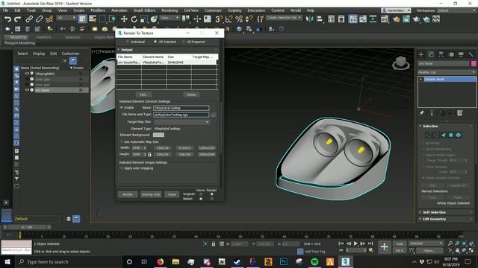Choose the Select Object tool

click(x=82, y=19)
